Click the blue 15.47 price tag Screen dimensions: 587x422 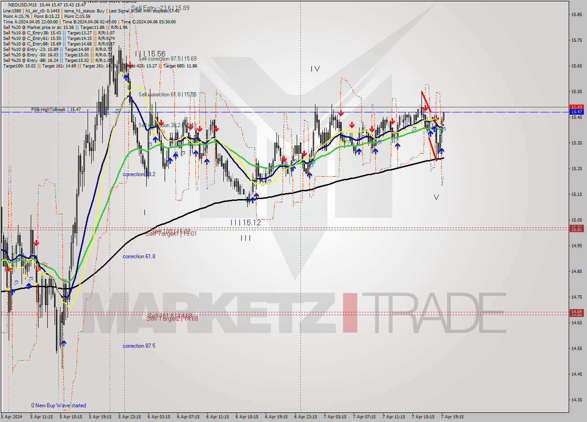[576, 112]
